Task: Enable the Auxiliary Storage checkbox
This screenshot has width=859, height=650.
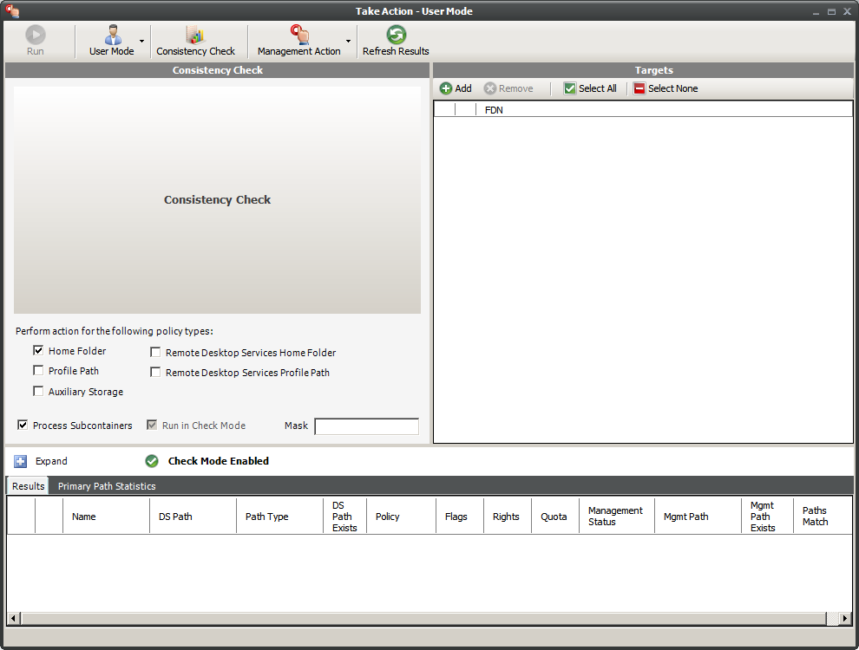Action: point(38,391)
